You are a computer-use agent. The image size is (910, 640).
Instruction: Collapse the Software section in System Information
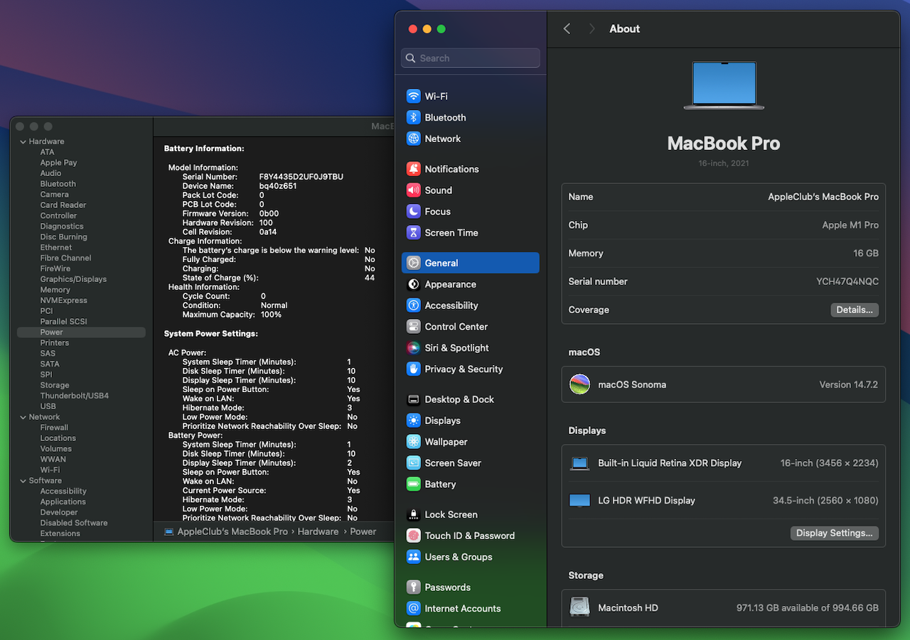click(21, 481)
